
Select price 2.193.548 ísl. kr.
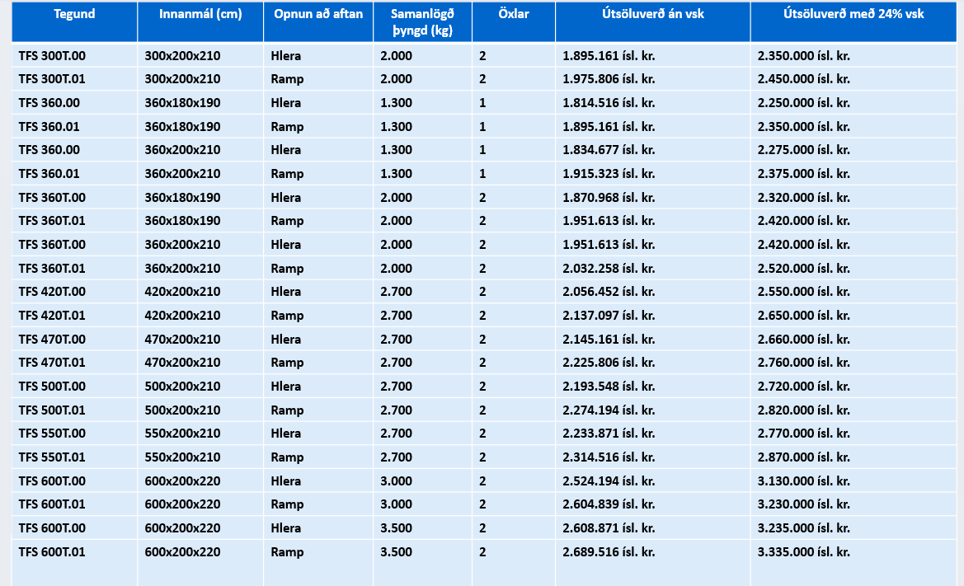(609, 387)
